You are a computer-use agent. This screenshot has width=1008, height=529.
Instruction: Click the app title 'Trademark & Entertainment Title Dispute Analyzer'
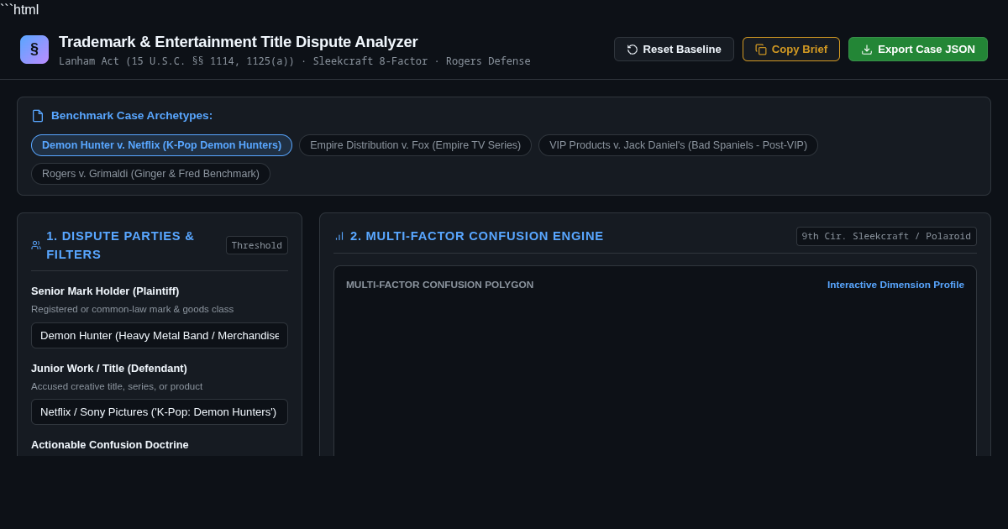pyautogui.click(x=239, y=42)
